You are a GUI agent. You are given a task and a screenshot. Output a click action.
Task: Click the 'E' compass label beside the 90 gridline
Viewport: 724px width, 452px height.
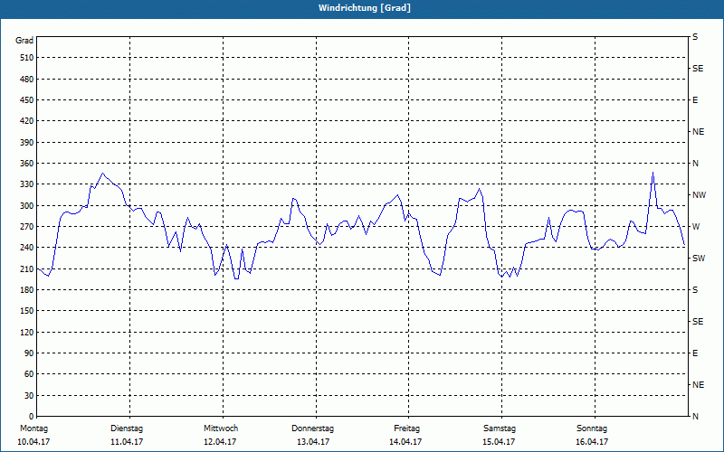point(695,353)
